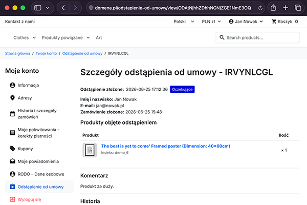Show the tab overview icon

(298, 8)
